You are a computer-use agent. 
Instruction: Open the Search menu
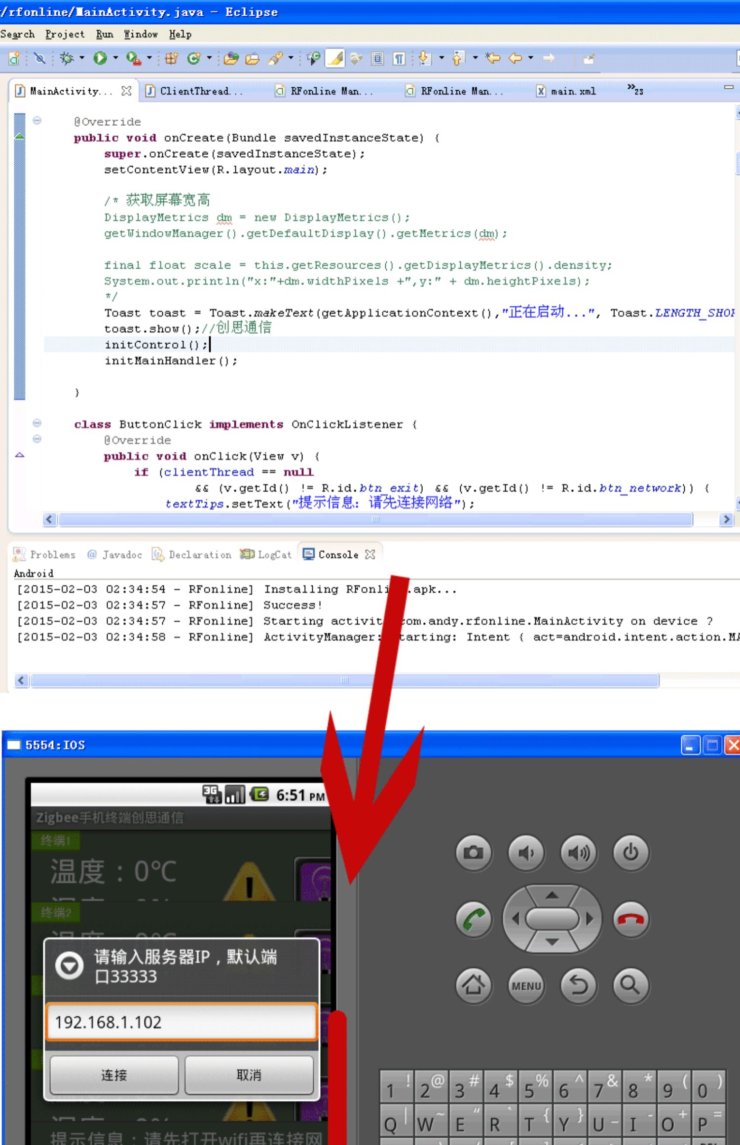click(17, 34)
